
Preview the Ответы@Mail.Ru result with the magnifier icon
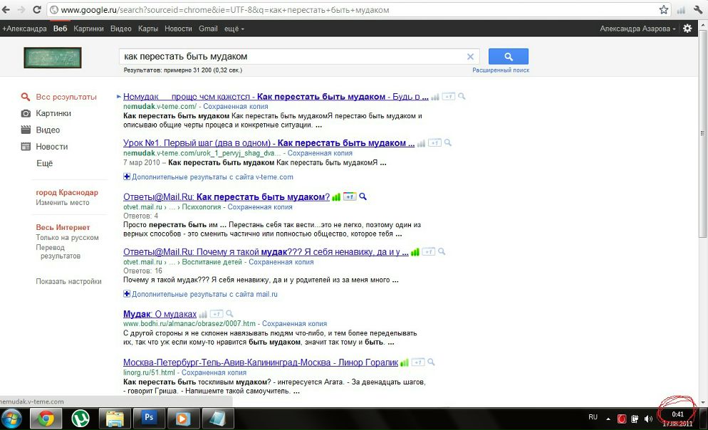coord(363,196)
